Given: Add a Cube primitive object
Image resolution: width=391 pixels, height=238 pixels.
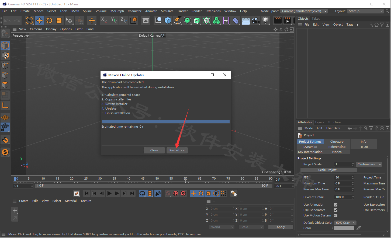Looking at the screenshot, I should [168, 20].
